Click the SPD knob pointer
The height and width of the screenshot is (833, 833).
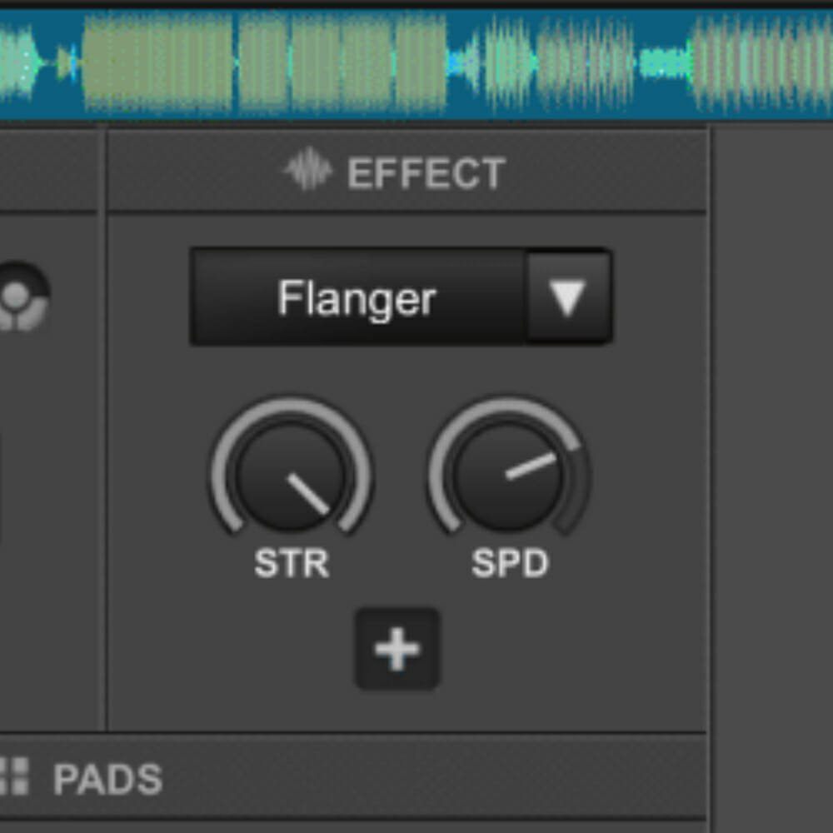coord(530,466)
